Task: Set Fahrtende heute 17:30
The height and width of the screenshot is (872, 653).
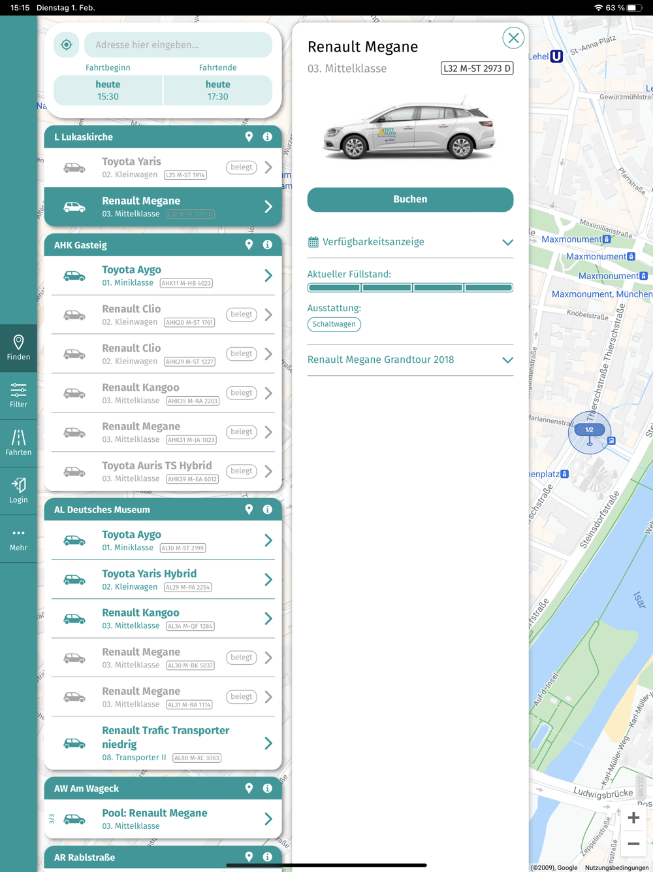Action: [217, 90]
